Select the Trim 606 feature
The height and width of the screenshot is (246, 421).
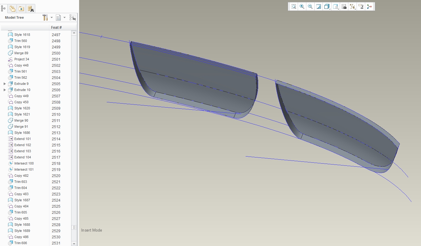pos(21,243)
